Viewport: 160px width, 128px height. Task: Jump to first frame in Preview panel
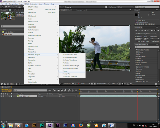[x=136, y=30]
